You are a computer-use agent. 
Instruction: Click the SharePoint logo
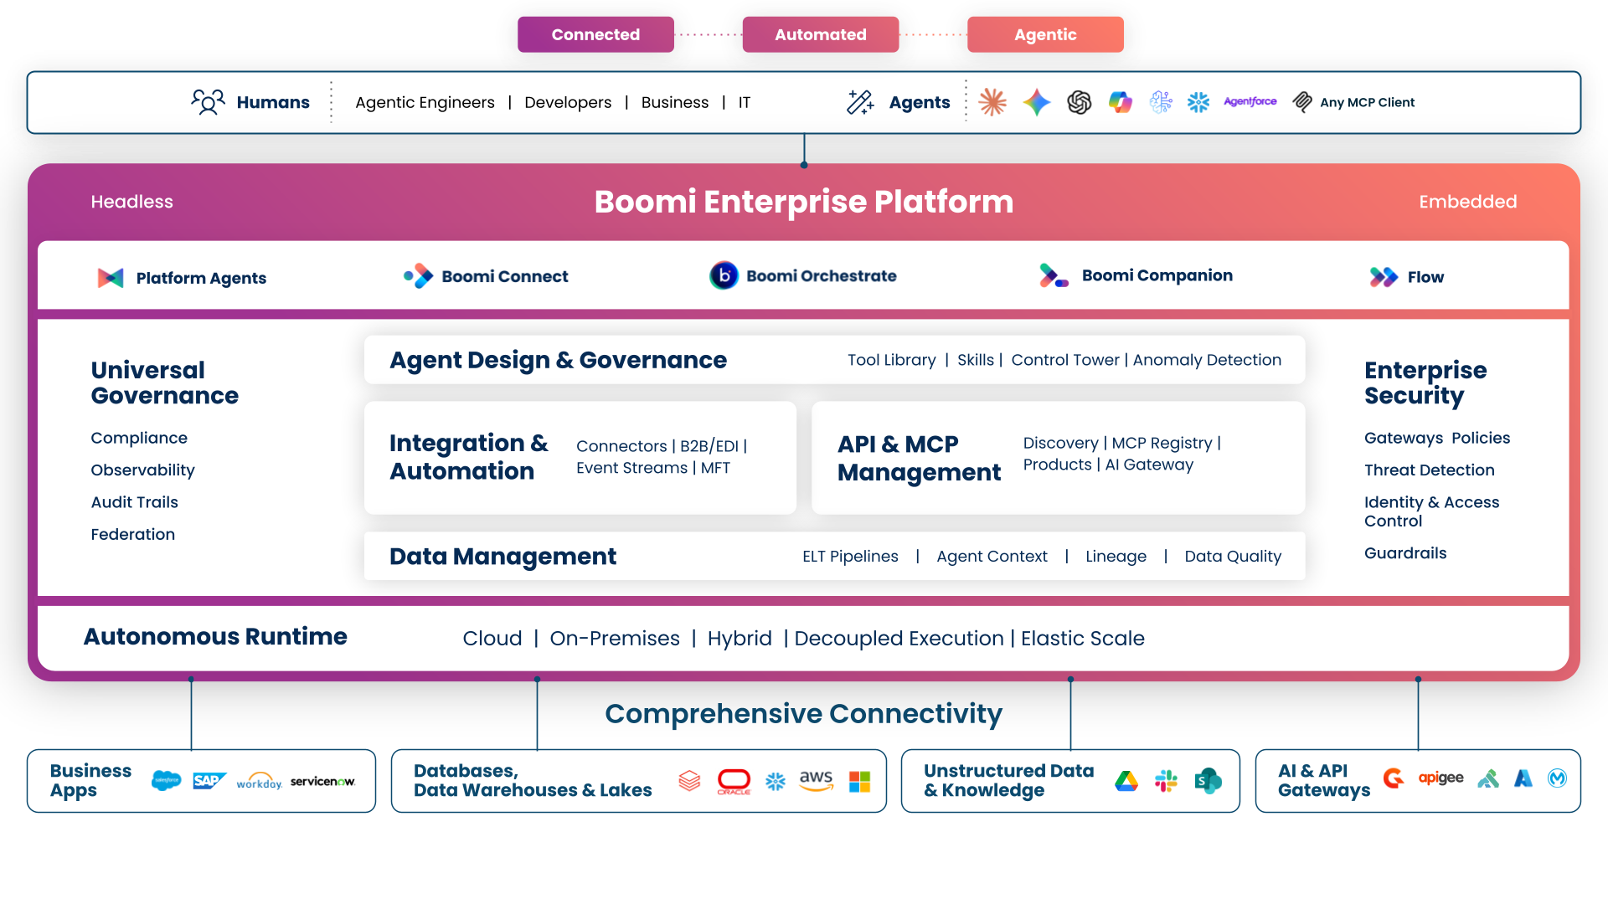(x=1209, y=781)
